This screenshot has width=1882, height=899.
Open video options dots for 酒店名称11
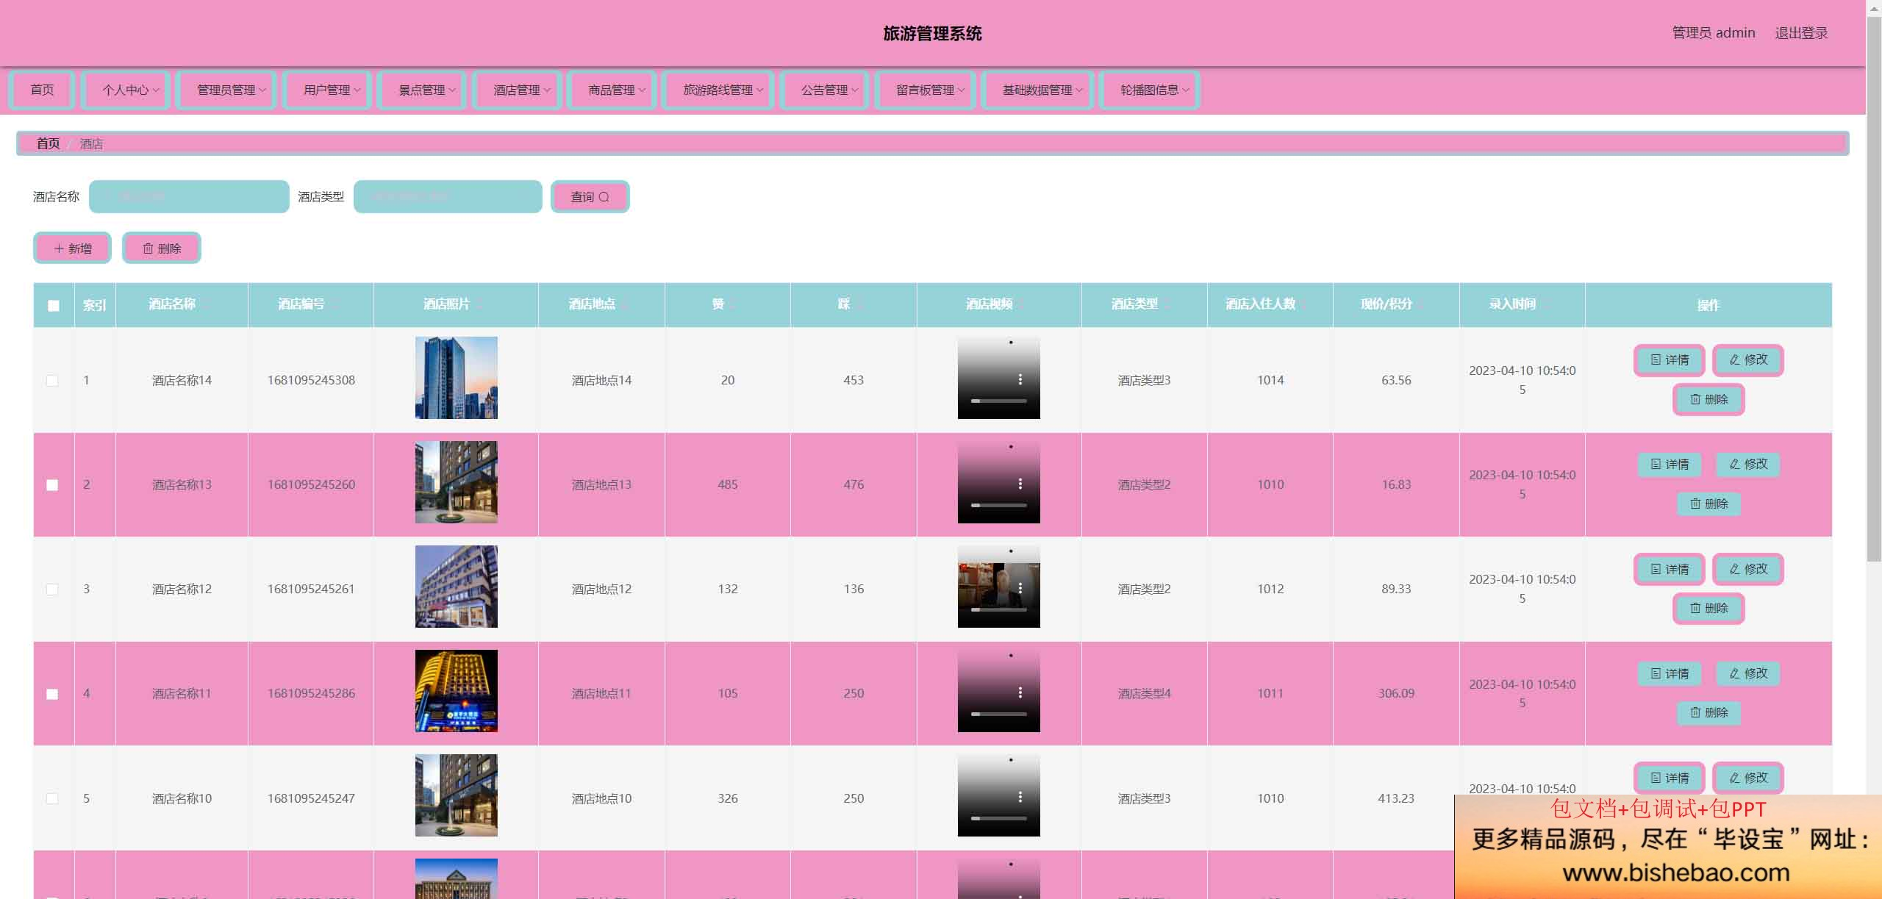coord(1020,692)
